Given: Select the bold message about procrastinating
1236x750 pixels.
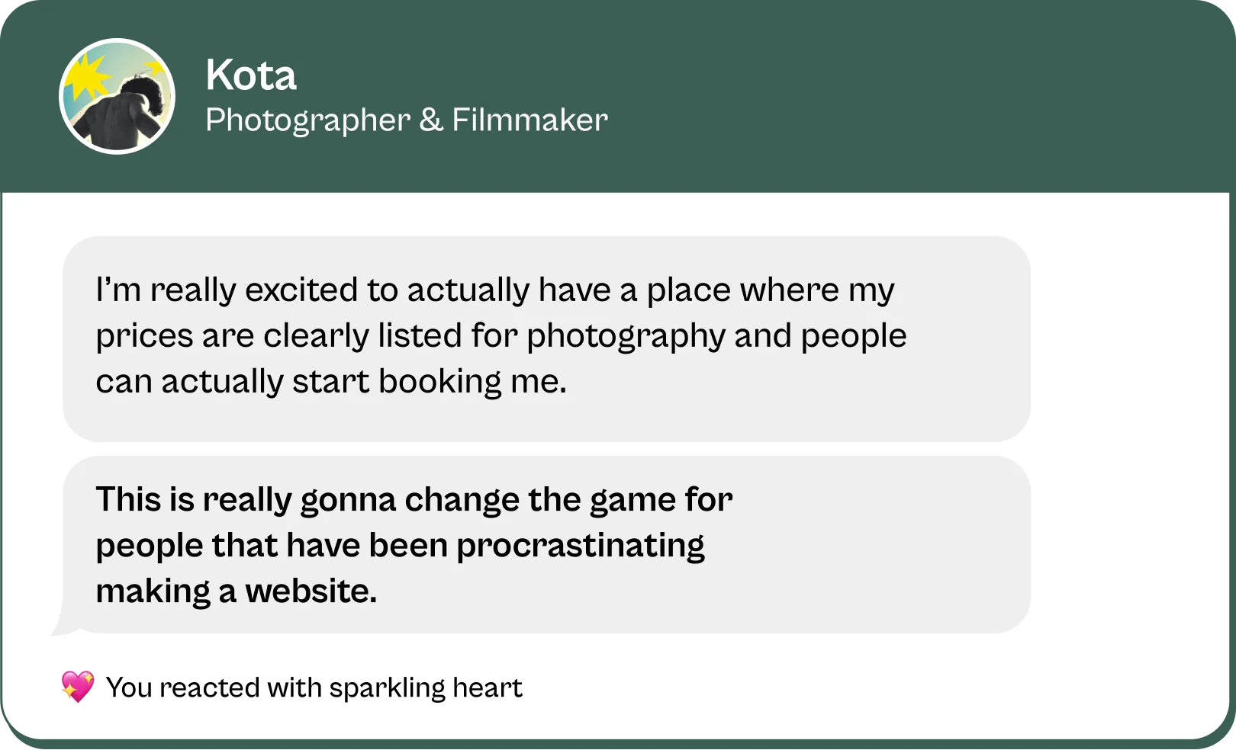Looking at the screenshot, I should pos(546,545).
